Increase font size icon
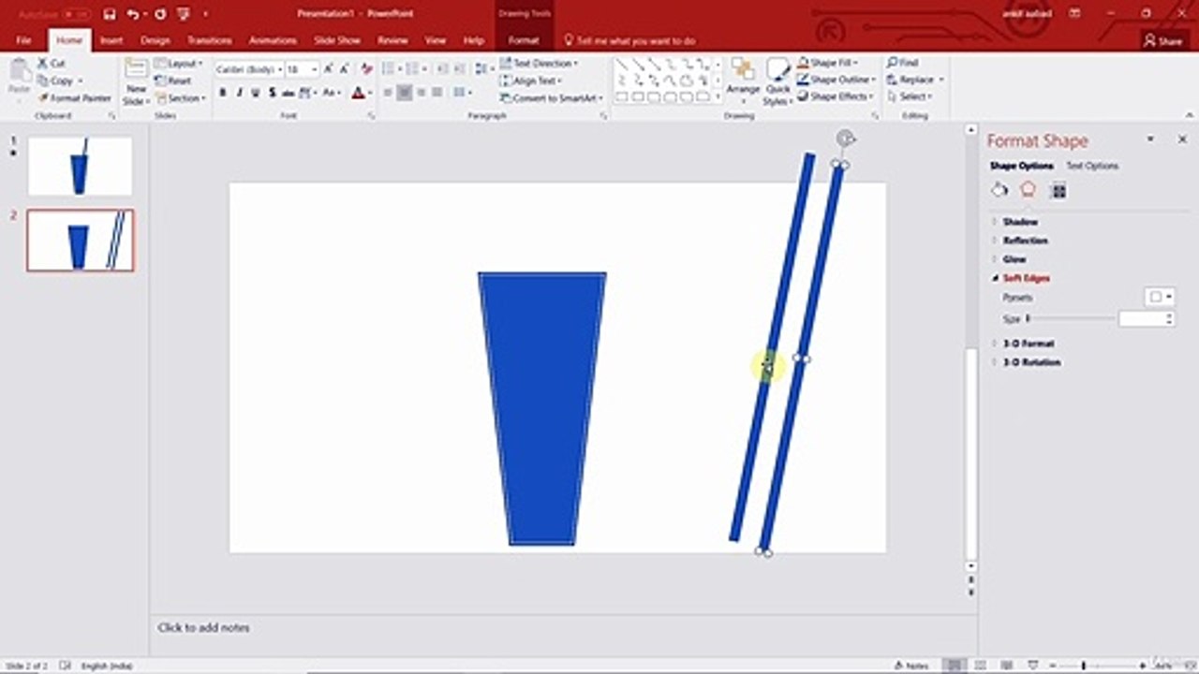This screenshot has height=674, width=1199. (329, 69)
